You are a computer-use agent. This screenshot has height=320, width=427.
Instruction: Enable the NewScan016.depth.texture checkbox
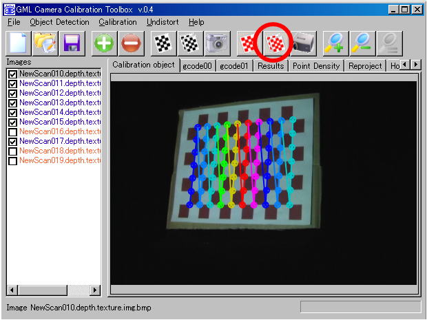pos(12,131)
